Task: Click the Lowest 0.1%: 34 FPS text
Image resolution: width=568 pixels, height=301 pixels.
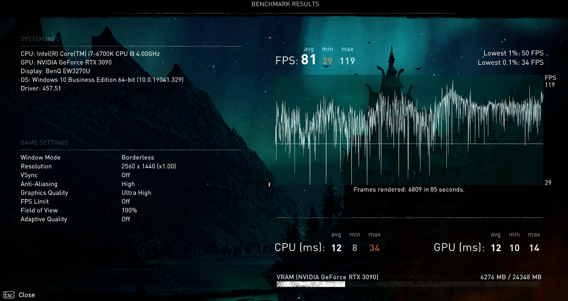Action: tap(510, 63)
